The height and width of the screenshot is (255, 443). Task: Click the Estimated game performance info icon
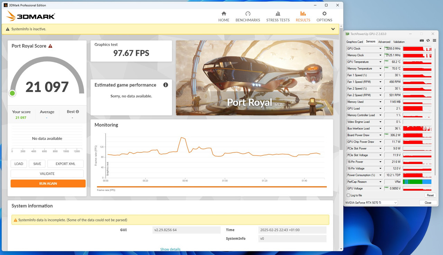(165, 85)
